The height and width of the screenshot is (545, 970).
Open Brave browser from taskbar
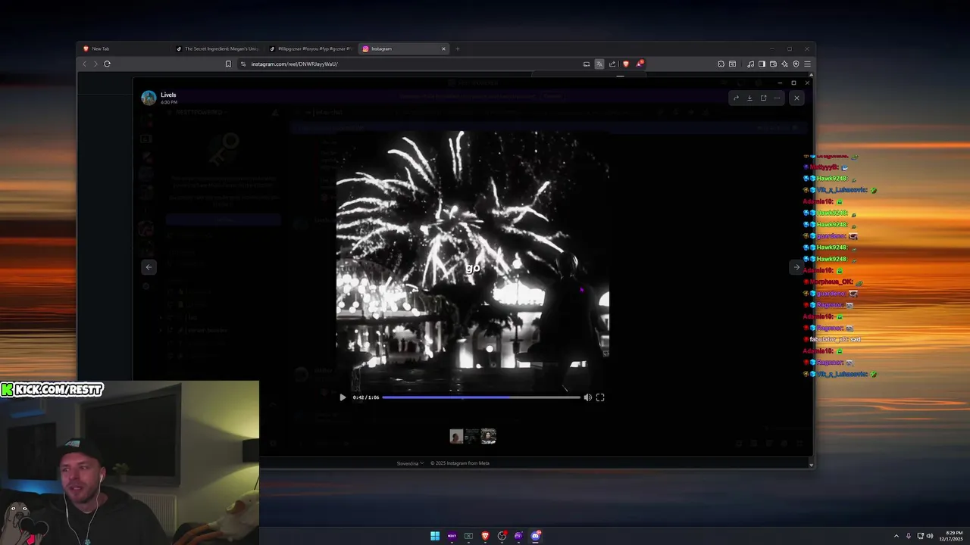pyautogui.click(x=485, y=536)
